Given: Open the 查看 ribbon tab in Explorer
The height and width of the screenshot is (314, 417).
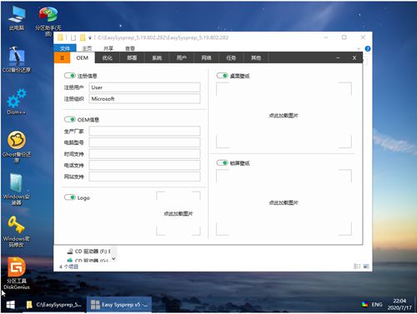Looking at the screenshot, I should click(x=130, y=48).
